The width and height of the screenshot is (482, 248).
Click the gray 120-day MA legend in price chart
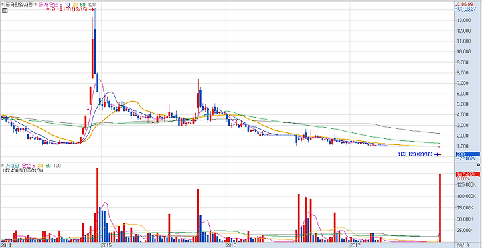(x=91, y=5)
